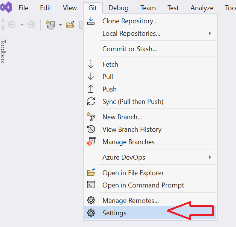The height and width of the screenshot is (227, 236).
Task: Click the Push up-arrow icon
Action: coord(91,89)
